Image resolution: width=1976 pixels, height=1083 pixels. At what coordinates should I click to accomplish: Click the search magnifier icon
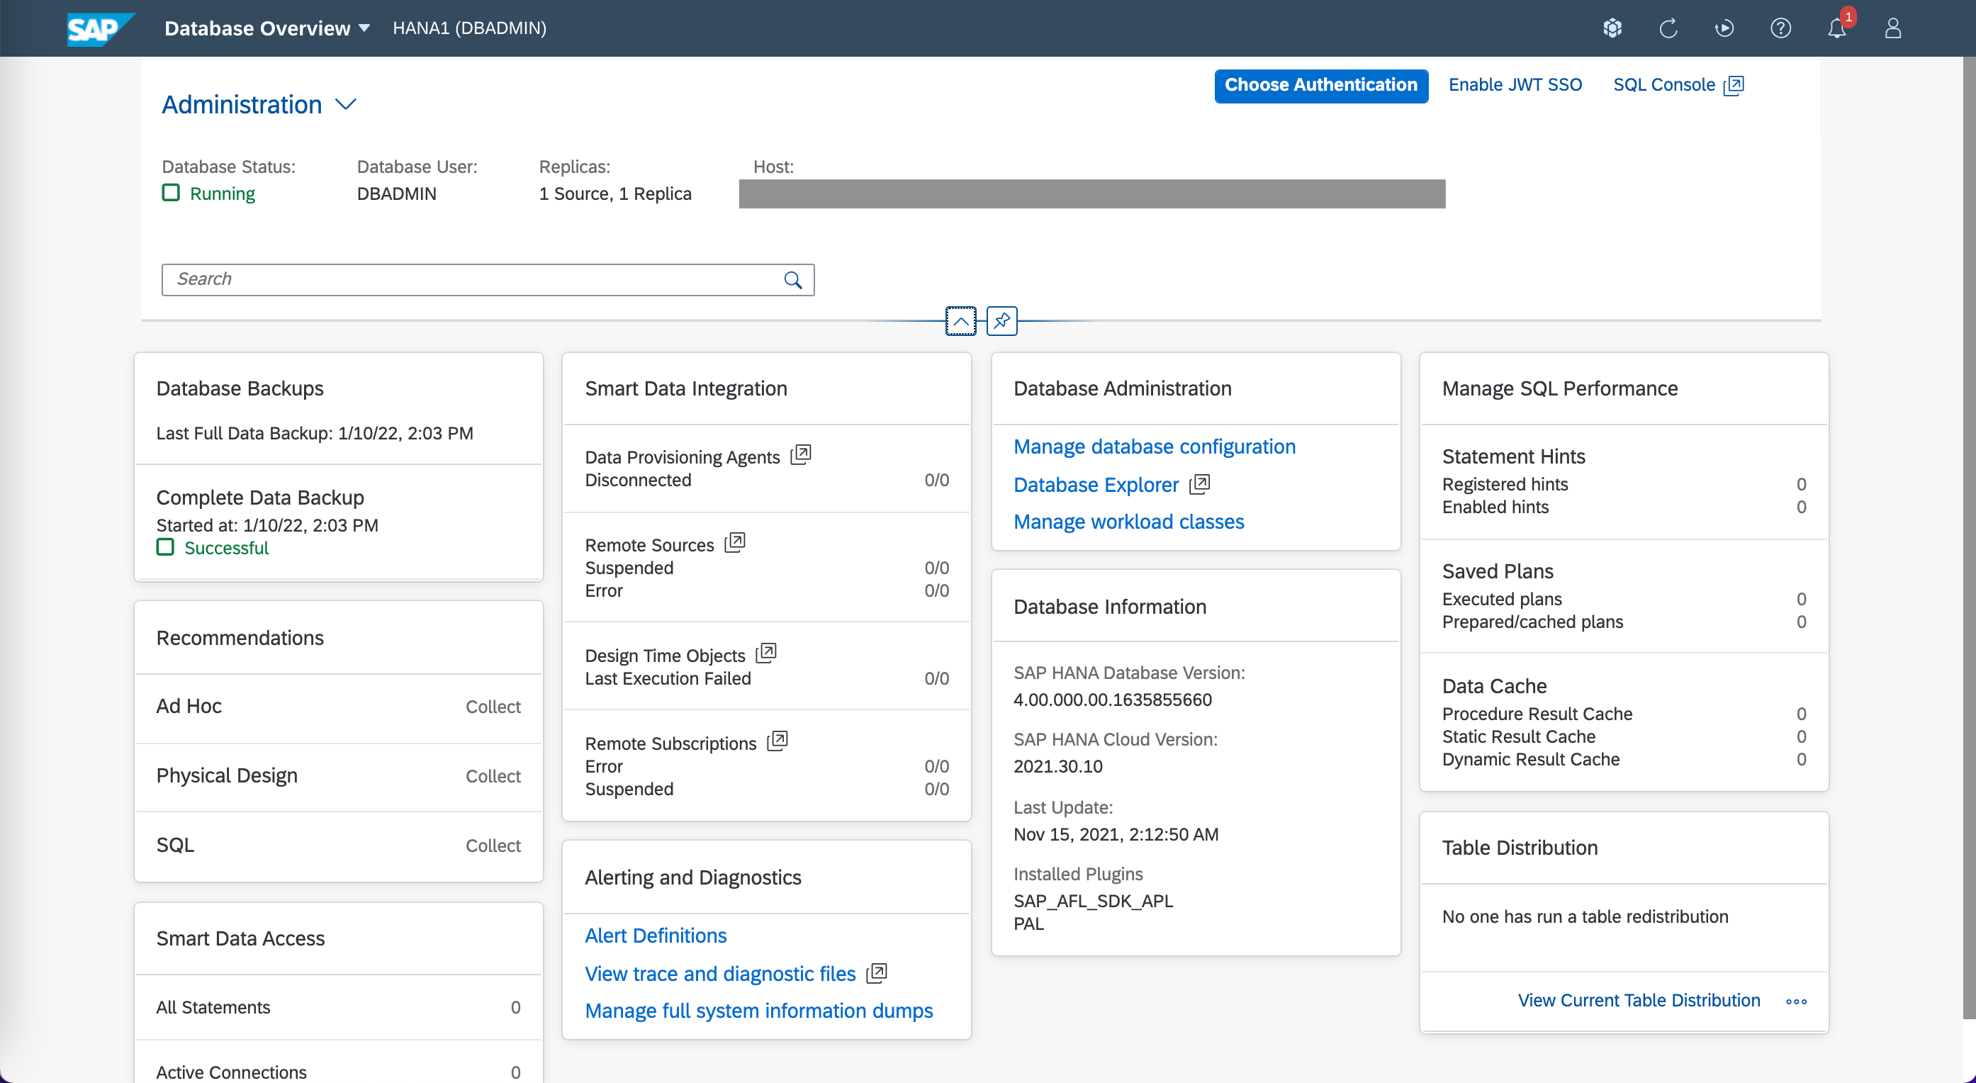point(793,280)
